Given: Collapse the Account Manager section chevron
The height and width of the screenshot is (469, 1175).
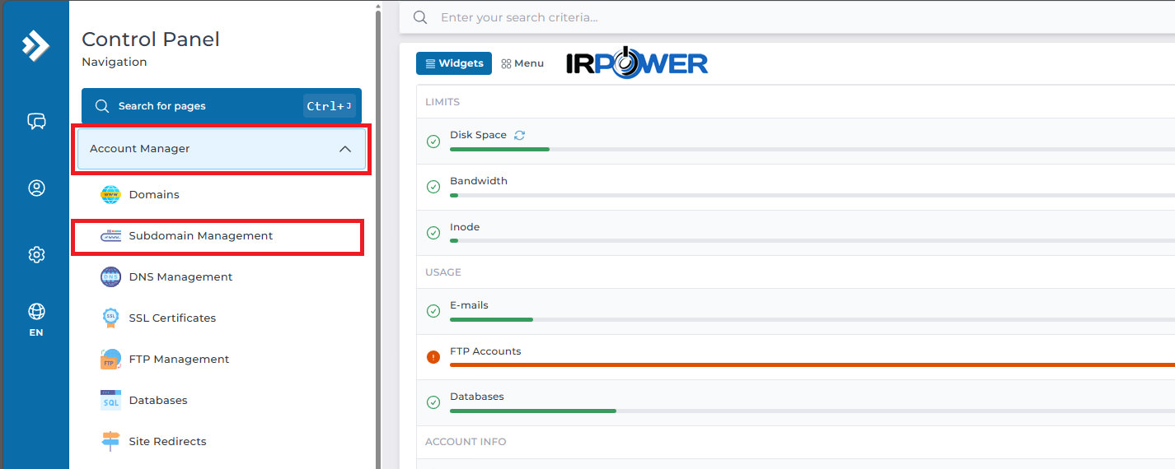Looking at the screenshot, I should coord(345,149).
